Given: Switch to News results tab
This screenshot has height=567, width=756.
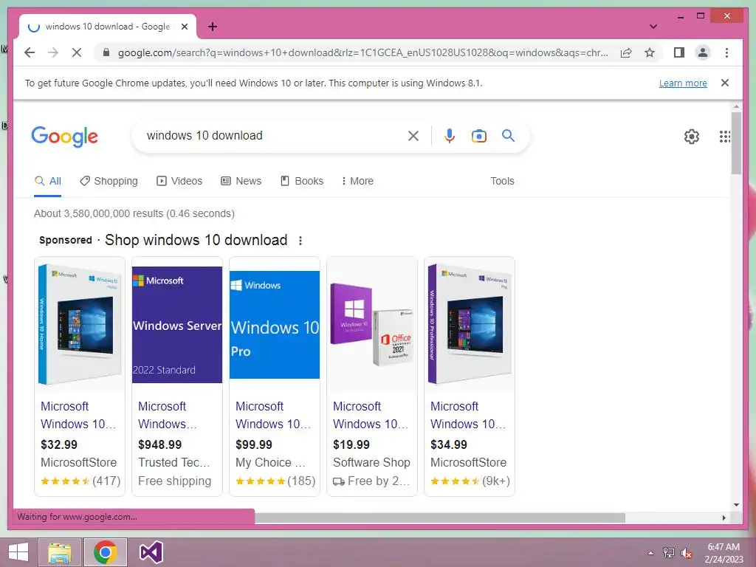Looking at the screenshot, I should [241, 182].
